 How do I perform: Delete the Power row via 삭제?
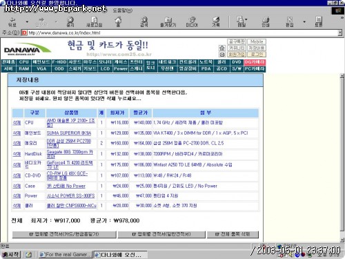17,195
